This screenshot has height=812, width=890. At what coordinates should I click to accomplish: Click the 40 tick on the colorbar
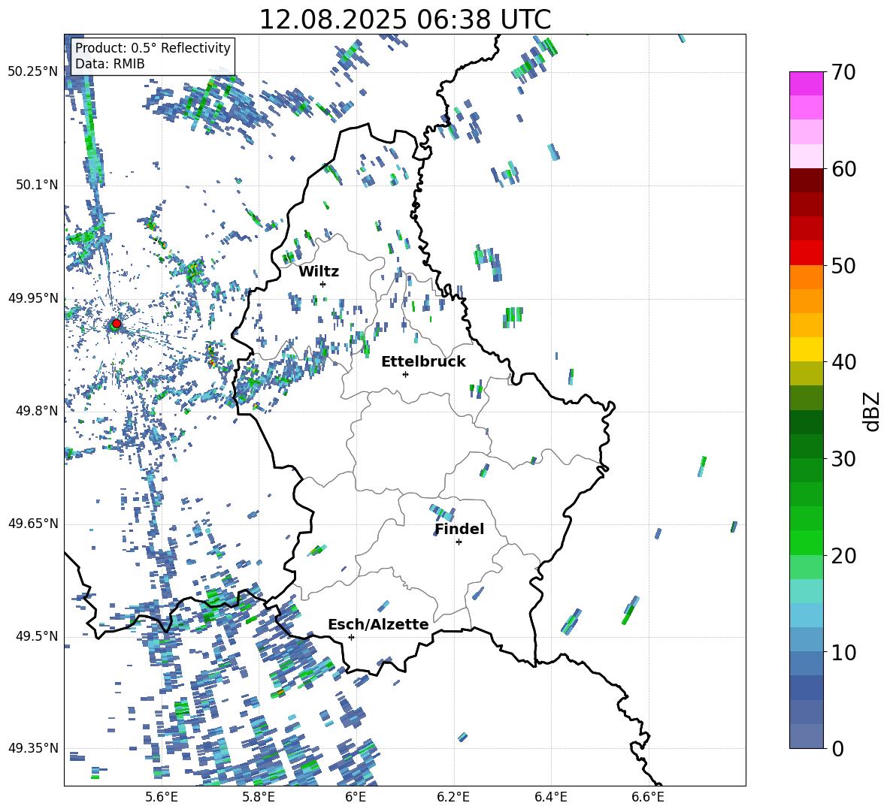pos(843,362)
